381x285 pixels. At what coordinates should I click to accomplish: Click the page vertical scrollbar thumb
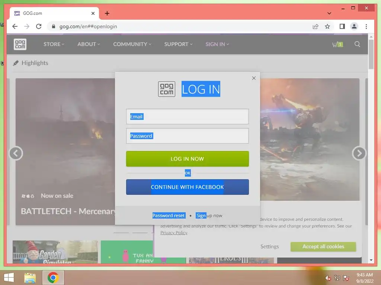[371, 54]
